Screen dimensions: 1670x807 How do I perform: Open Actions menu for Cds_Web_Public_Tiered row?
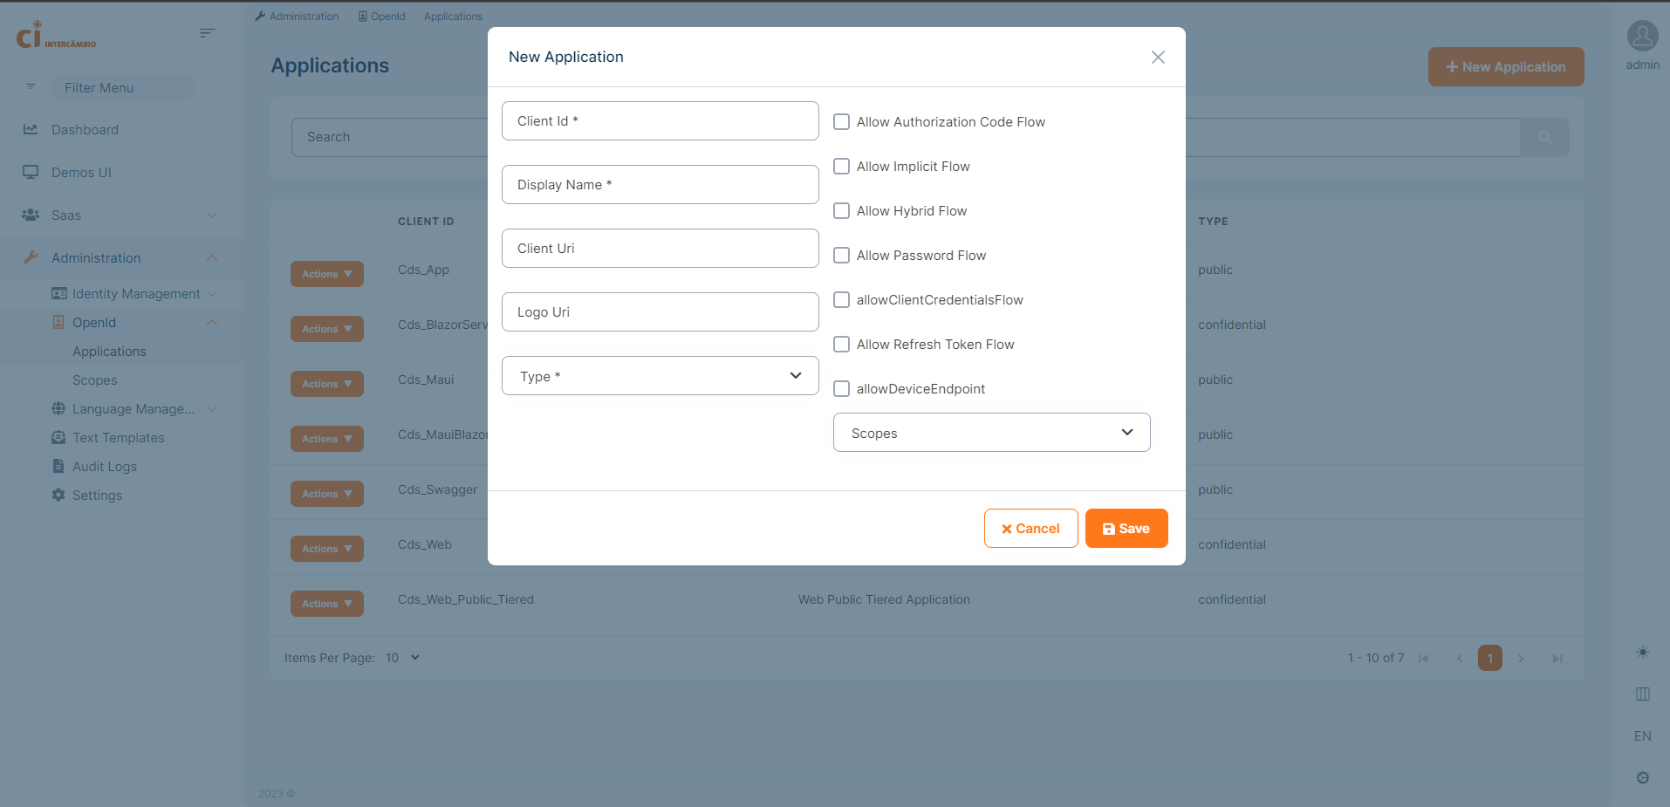click(327, 604)
